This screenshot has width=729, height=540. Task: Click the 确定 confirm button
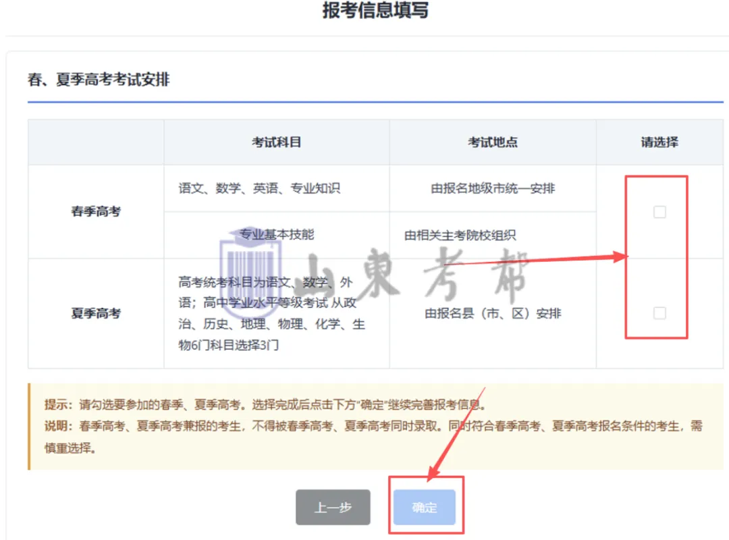425,507
